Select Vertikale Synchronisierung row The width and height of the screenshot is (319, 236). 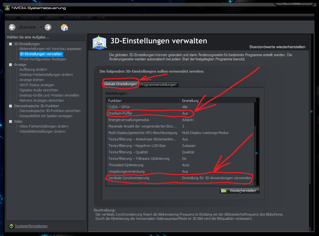(x=180, y=178)
